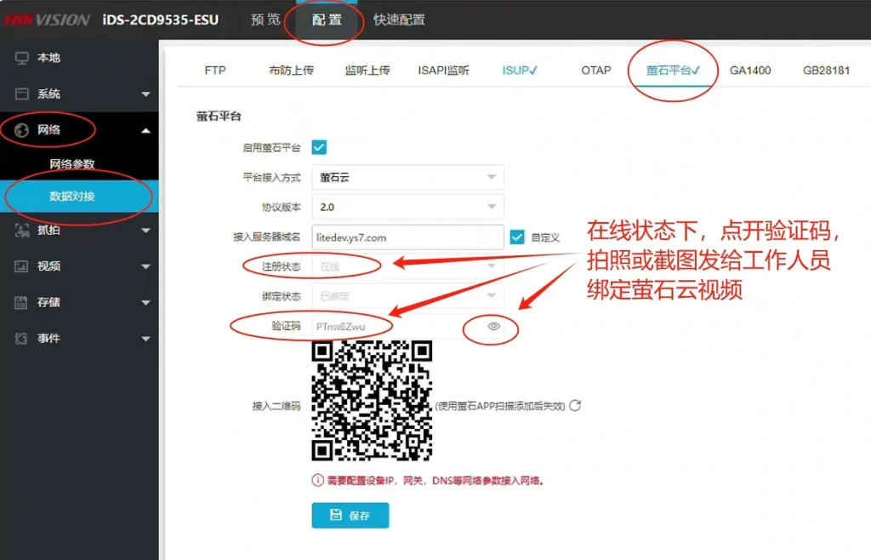This screenshot has height=560, width=871.
Task: Click the 保存 (Save) button
Action: (x=350, y=515)
